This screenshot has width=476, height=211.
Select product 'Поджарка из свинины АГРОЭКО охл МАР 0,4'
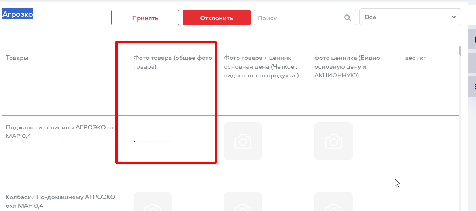click(x=61, y=131)
